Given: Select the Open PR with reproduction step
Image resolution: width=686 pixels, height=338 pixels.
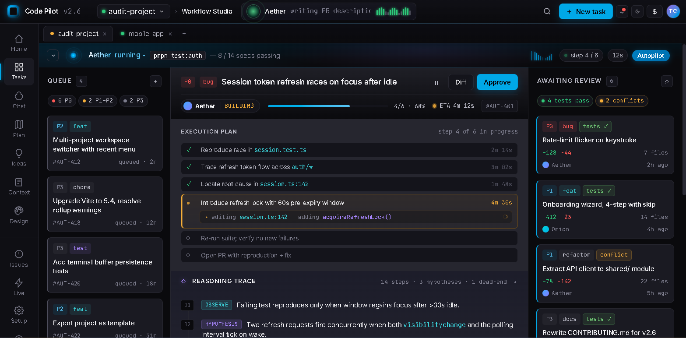Looking at the screenshot, I should point(349,255).
